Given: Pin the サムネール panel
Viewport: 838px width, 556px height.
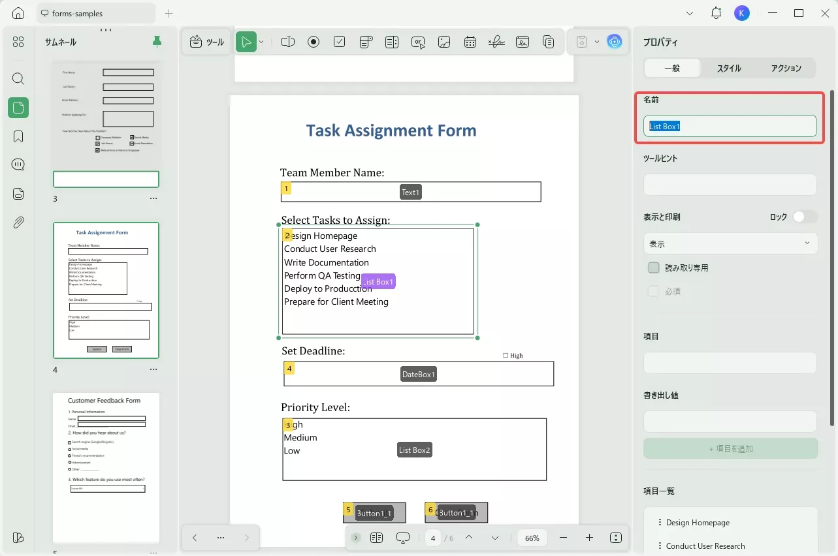Looking at the screenshot, I should (x=157, y=42).
